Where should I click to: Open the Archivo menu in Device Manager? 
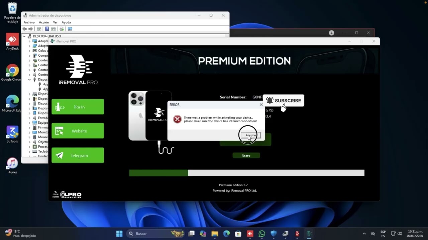tap(29, 22)
